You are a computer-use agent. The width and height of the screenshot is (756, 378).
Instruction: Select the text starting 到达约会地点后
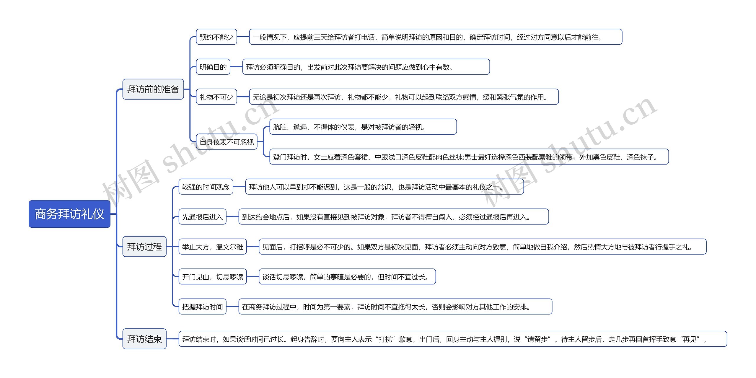(393, 217)
